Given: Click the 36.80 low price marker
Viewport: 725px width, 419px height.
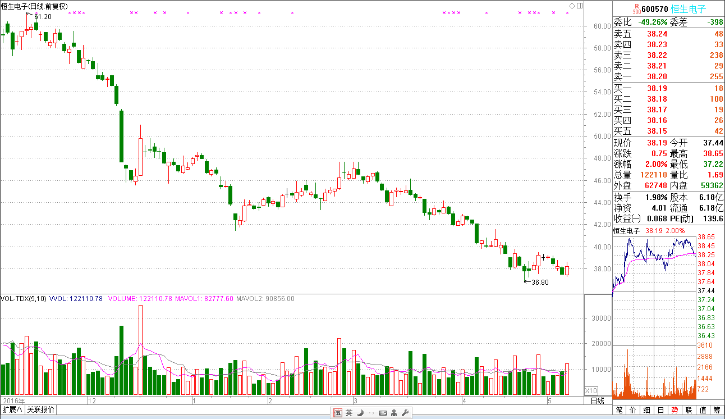Looking at the screenshot, I should pos(540,283).
